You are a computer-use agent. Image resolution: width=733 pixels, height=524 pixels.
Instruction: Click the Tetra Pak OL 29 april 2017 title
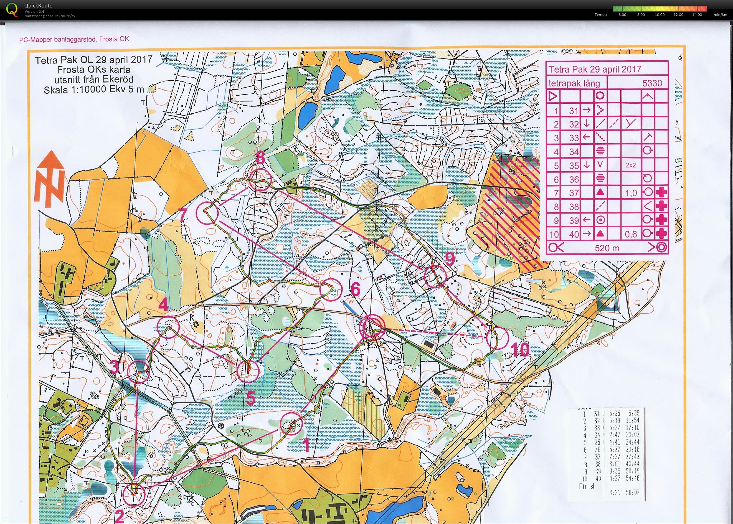tap(93, 60)
